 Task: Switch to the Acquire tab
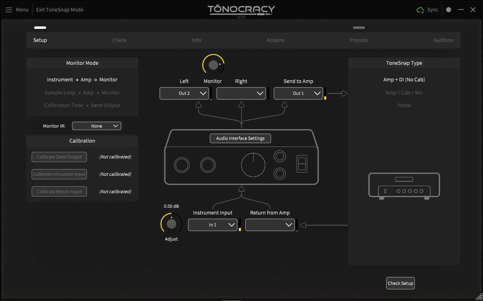[275, 40]
